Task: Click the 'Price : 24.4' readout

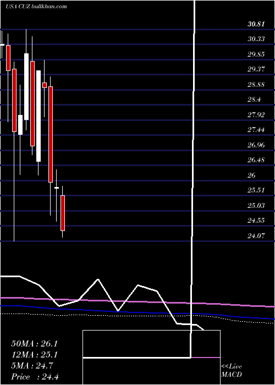Action: pos(35,377)
